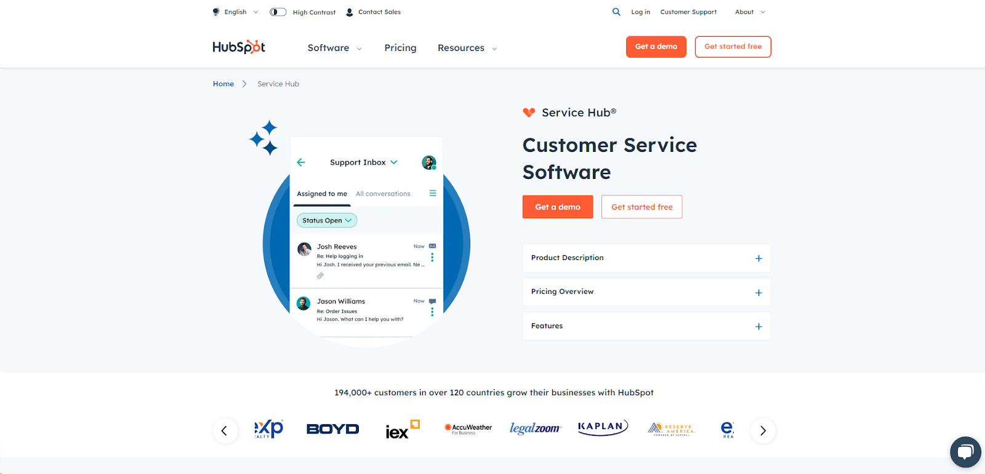The width and height of the screenshot is (985, 474).
Task: Open the Pricing menu item
Action: [x=400, y=48]
